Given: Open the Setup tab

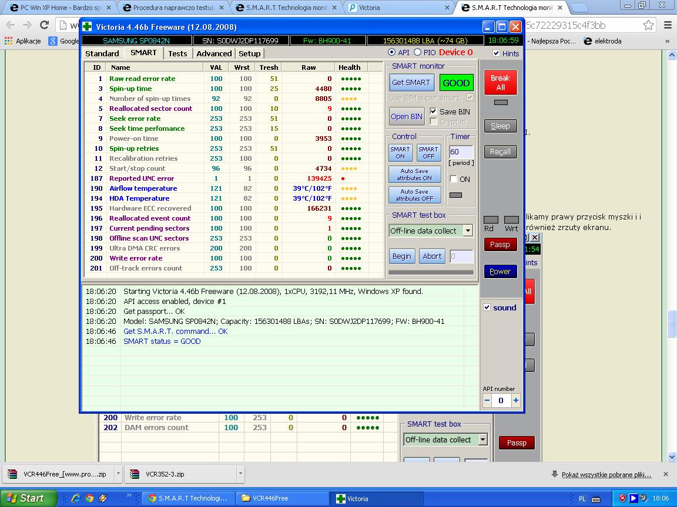Looking at the screenshot, I should [x=250, y=53].
